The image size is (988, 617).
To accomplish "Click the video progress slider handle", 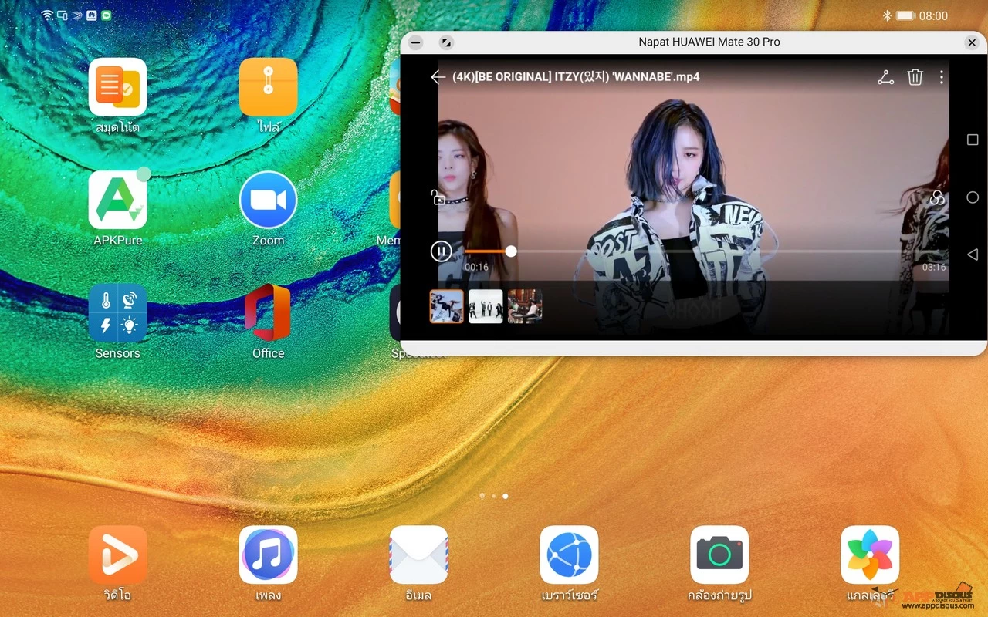I will click(x=510, y=251).
